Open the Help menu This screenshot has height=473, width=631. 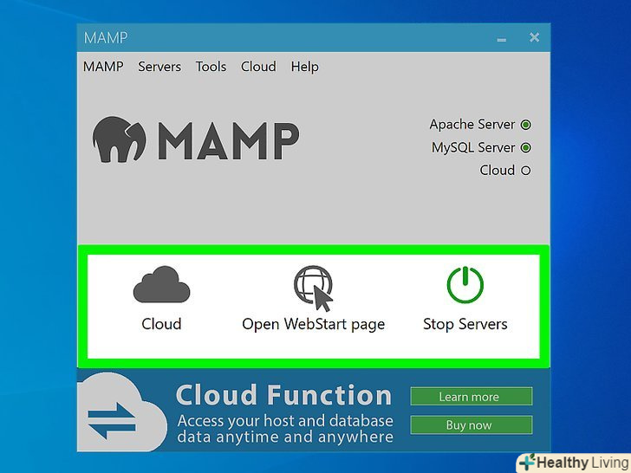coord(304,67)
